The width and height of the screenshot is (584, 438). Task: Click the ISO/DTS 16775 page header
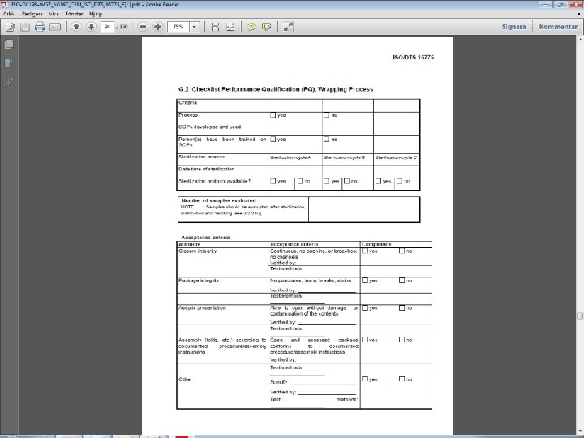pyautogui.click(x=414, y=58)
